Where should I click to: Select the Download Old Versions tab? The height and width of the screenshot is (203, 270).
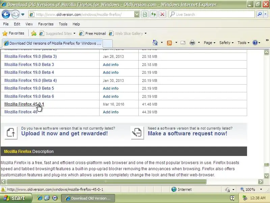tap(52, 43)
